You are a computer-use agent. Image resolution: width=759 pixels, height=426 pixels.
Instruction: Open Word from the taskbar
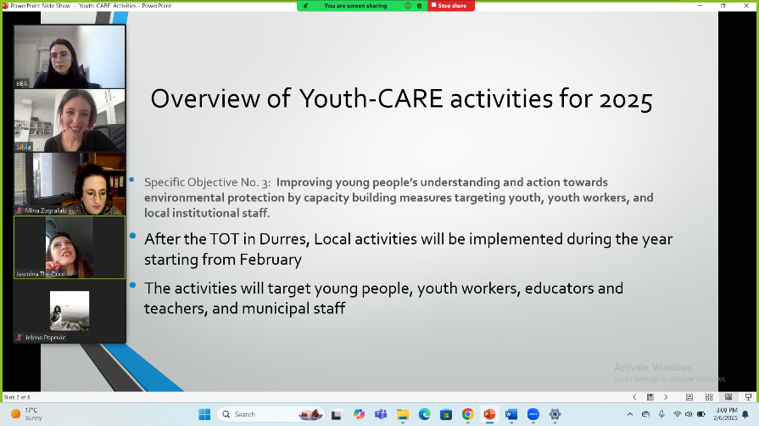(511, 414)
